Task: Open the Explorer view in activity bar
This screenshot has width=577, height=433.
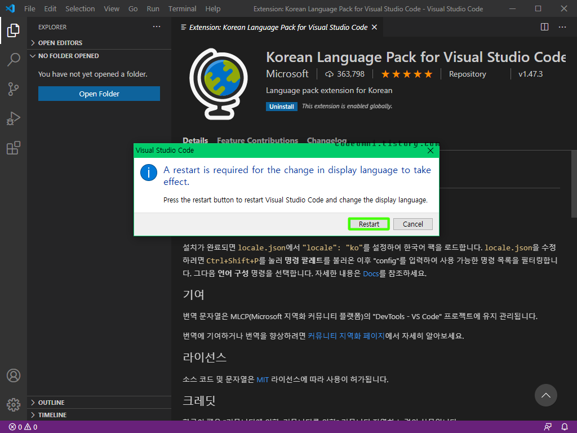Action: tap(14, 30)
